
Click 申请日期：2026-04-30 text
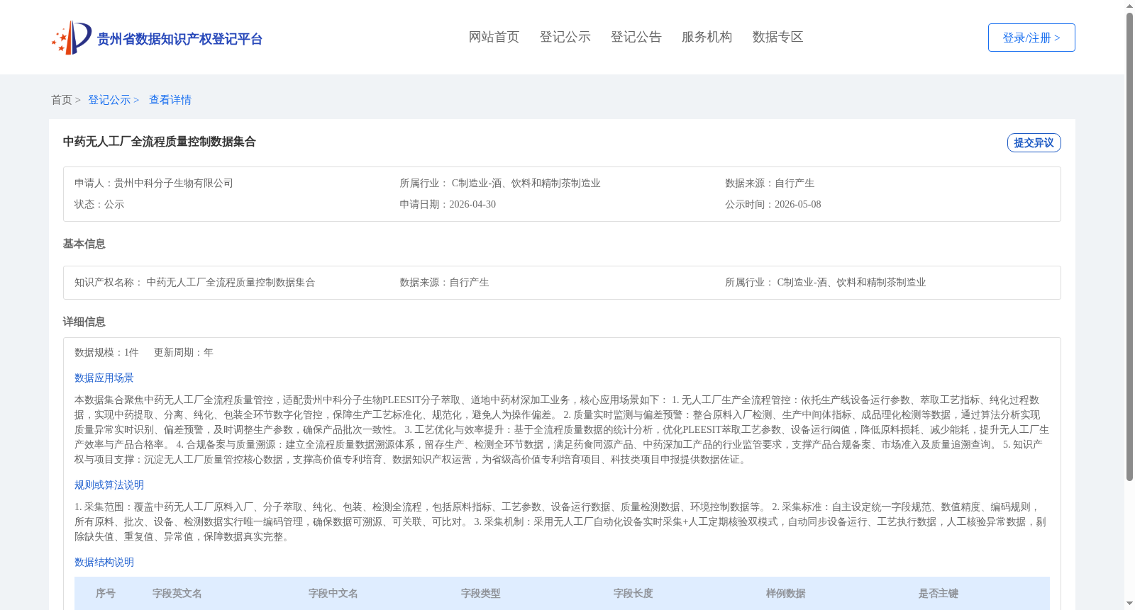point(448,205)
